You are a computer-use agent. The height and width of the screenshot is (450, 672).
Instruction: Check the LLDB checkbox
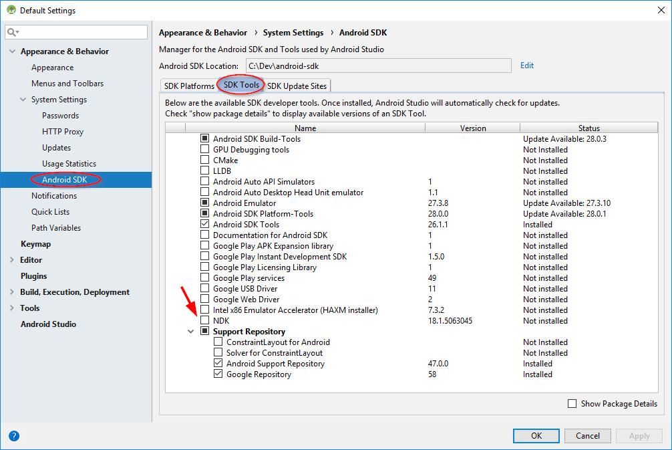[204, 171]
